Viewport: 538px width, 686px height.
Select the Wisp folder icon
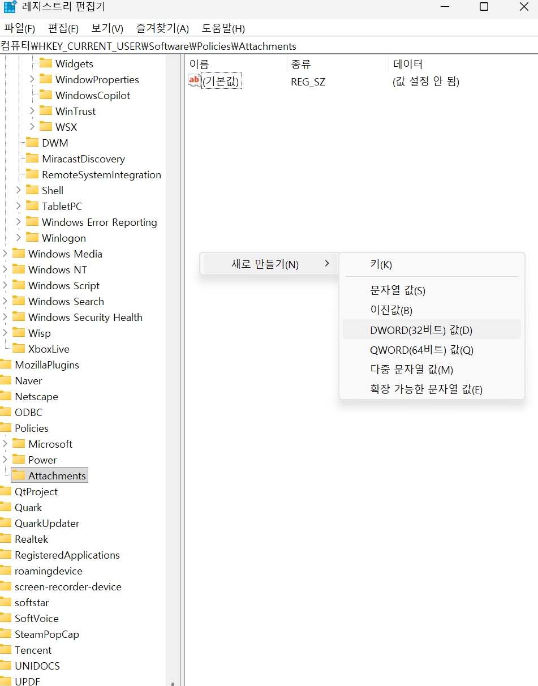(x=19, y=333)
